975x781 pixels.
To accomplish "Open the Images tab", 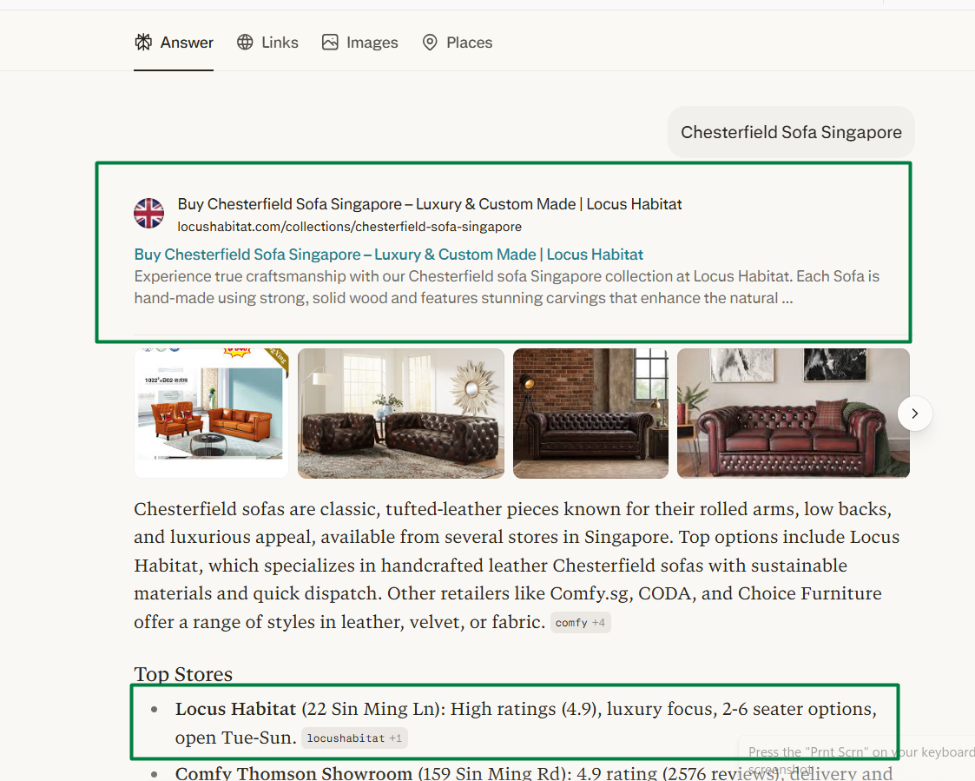I will [x=360, y=43].
